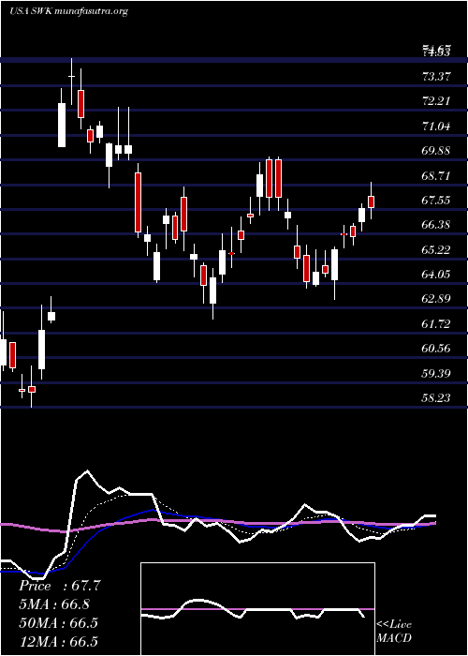Click the Price : 67.7 readout
Image resolution: width=468 pixels, height=656 pixels.
pyautogui.click(x=59, y=586)
